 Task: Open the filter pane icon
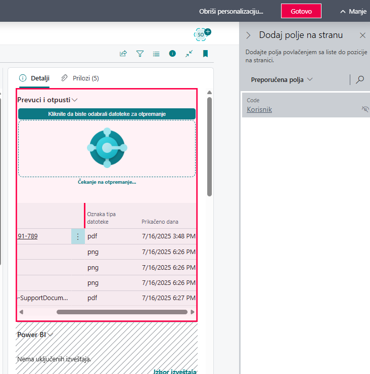click(x=140, y=54)
